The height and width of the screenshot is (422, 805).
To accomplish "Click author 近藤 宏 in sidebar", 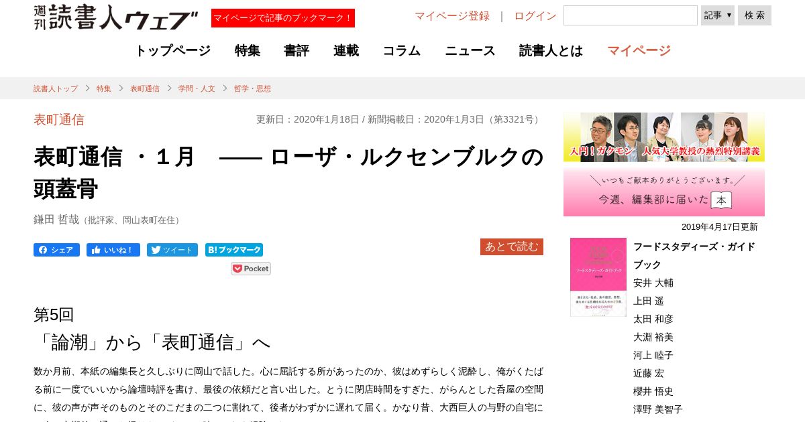I will coord(649,373).
